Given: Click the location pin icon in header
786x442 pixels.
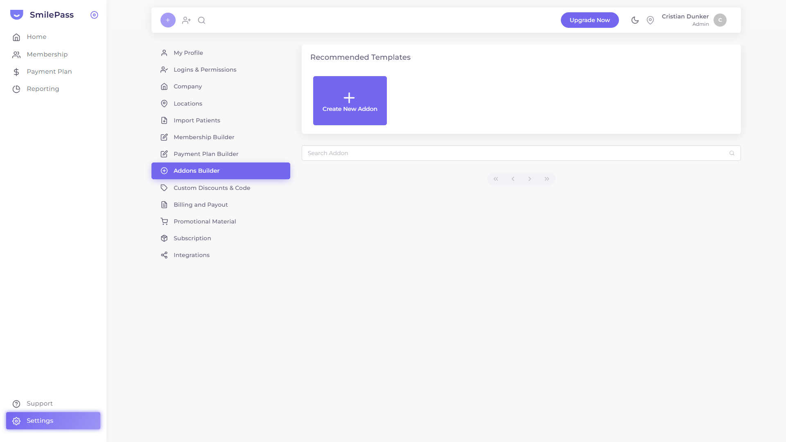Looking at the screenshot, I should point(650,20).
